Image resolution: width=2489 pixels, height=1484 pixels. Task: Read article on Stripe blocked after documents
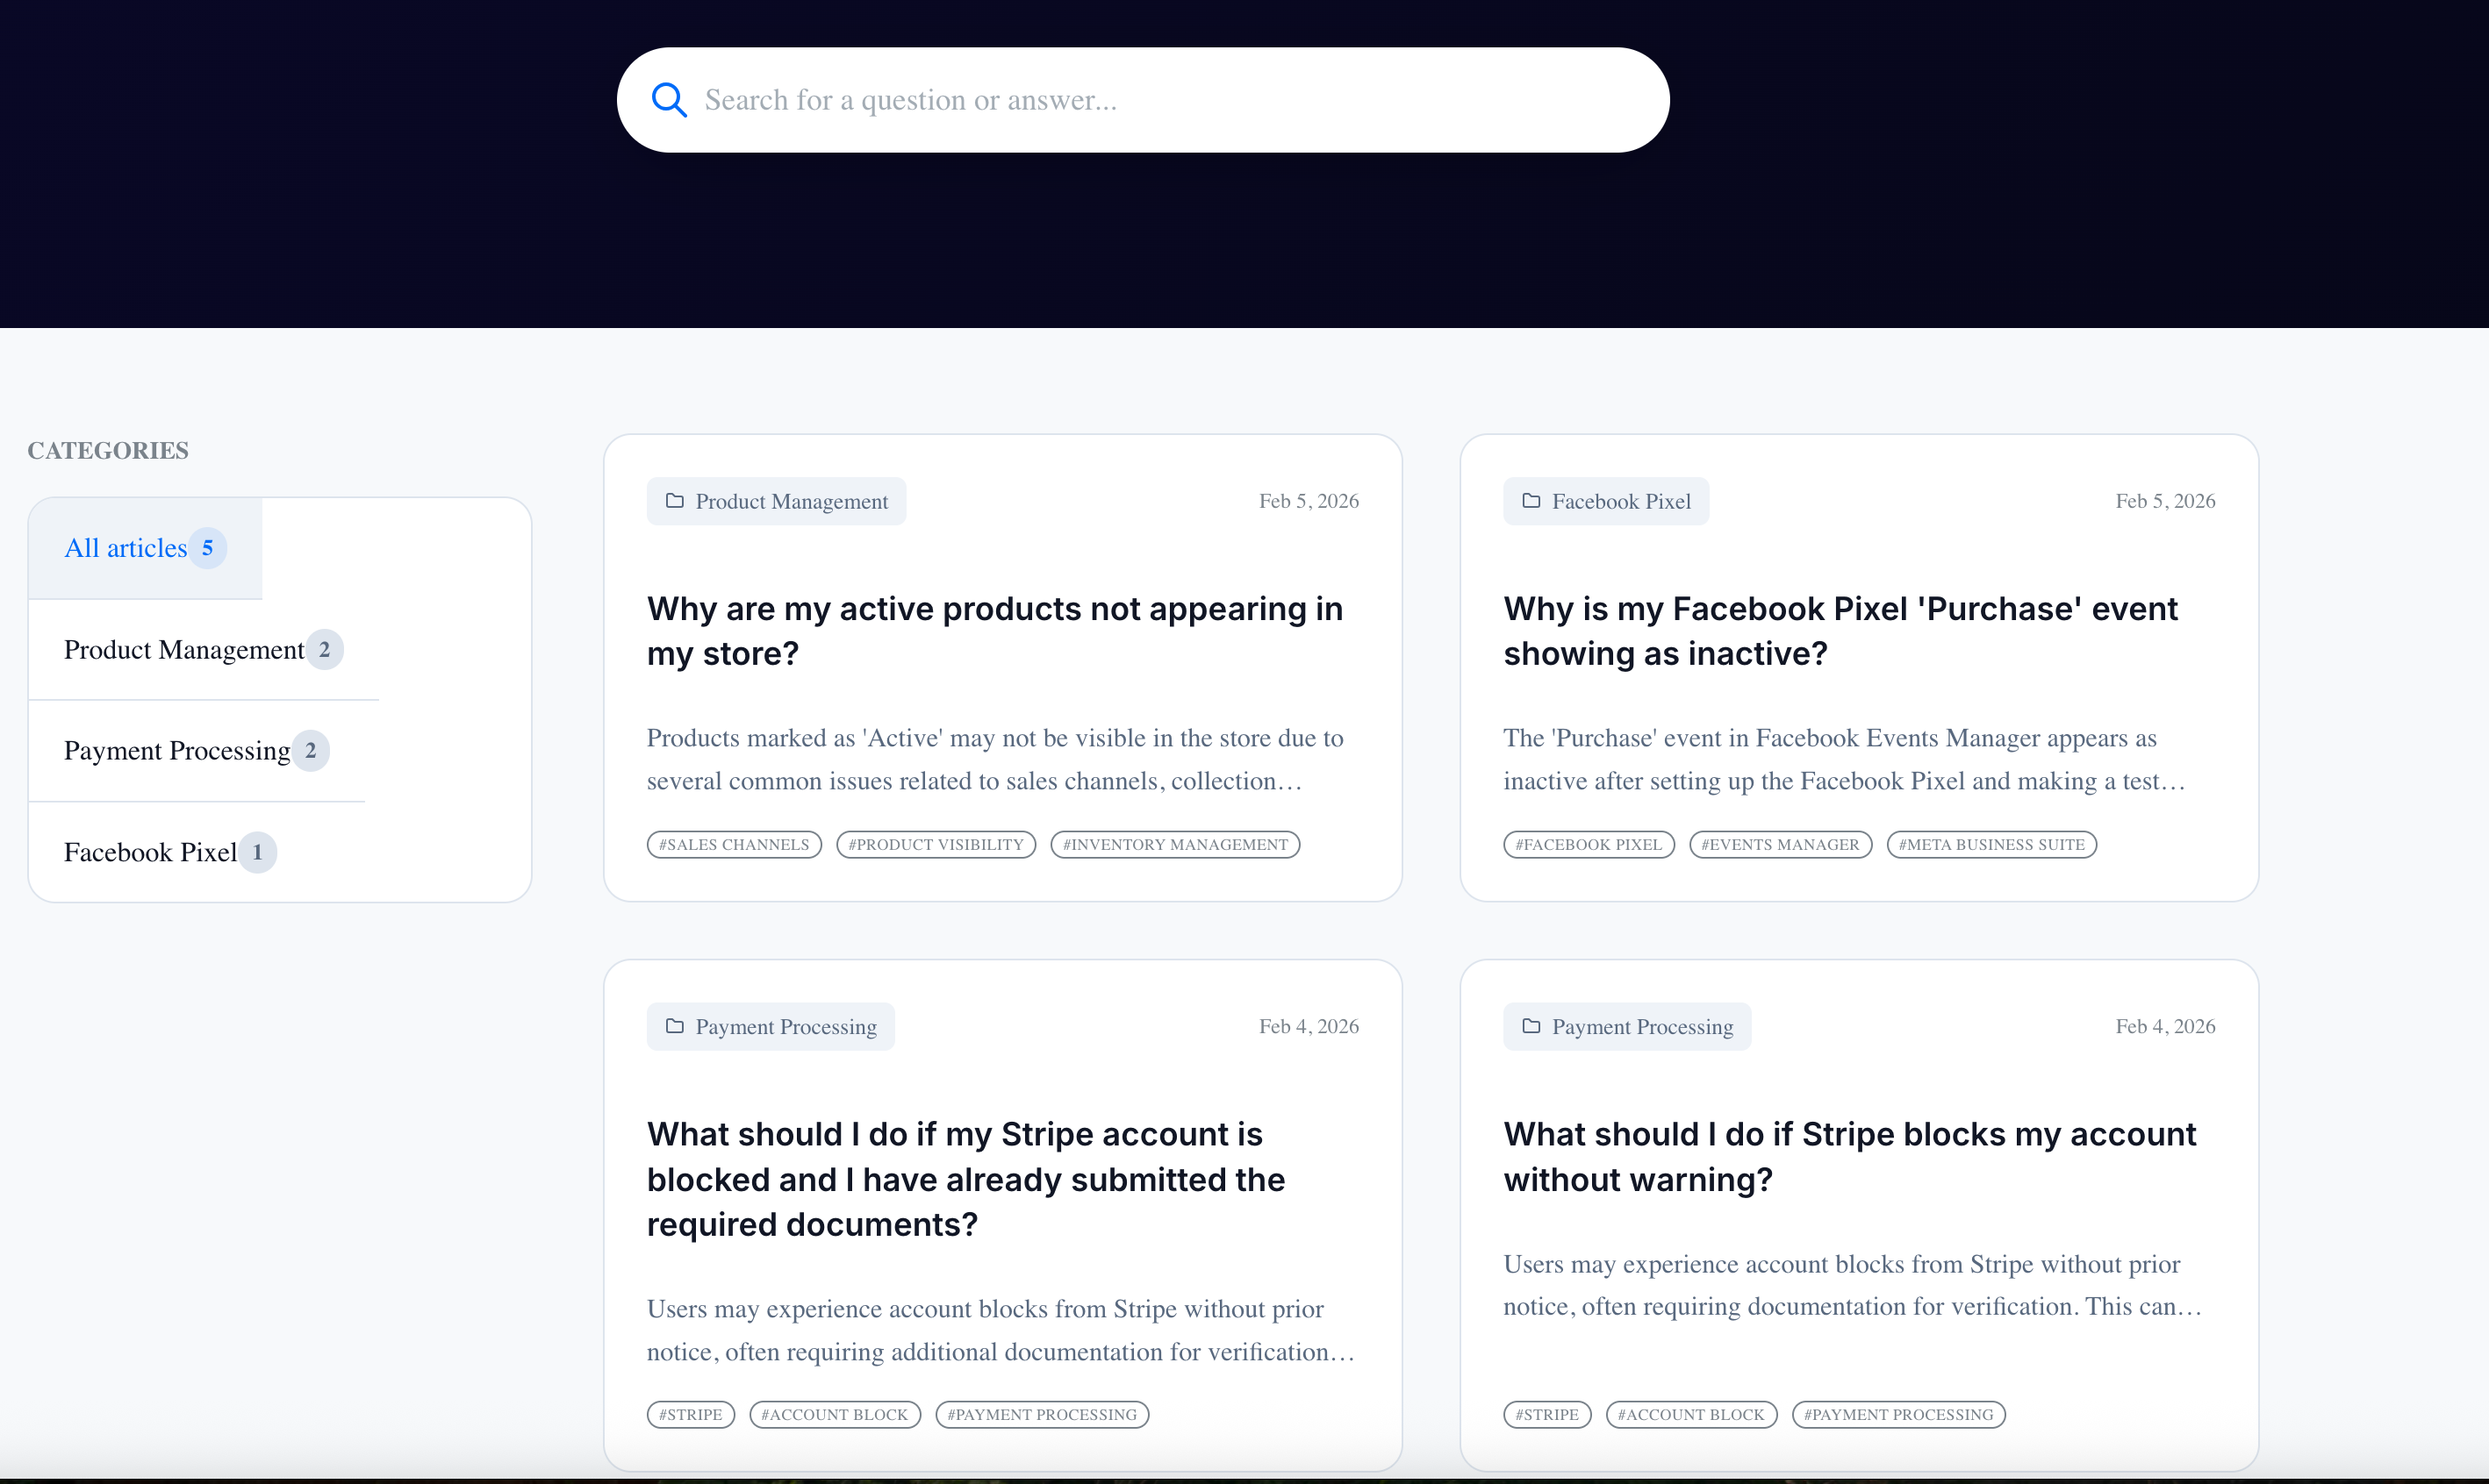click(x=965, y=1179)
